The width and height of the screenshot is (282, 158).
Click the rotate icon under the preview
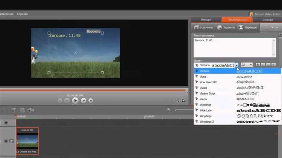(178, 101)
